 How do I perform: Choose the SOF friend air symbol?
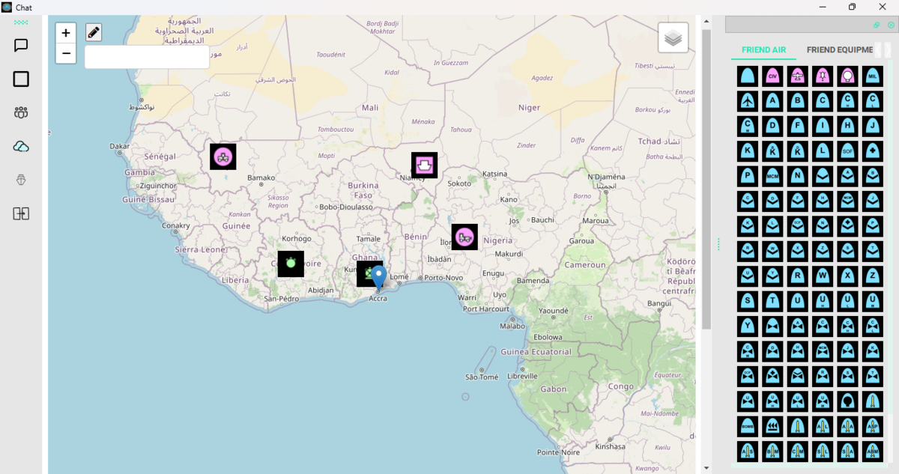(x=847, y=151)
